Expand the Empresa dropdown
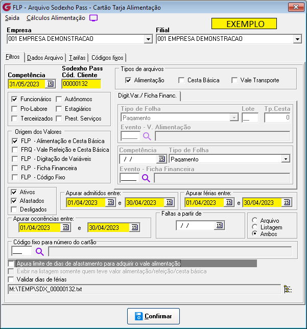The height and width of the screenshot is (329, 307). 148,39
